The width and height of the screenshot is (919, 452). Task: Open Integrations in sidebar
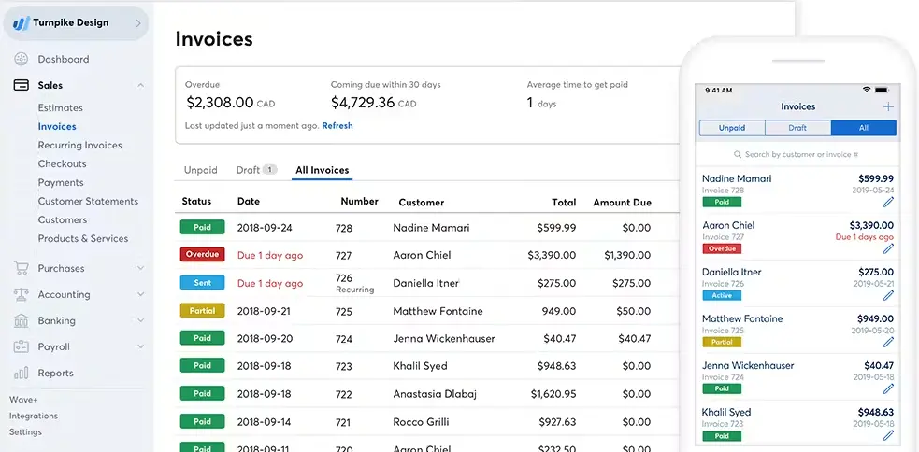point(34,416)
